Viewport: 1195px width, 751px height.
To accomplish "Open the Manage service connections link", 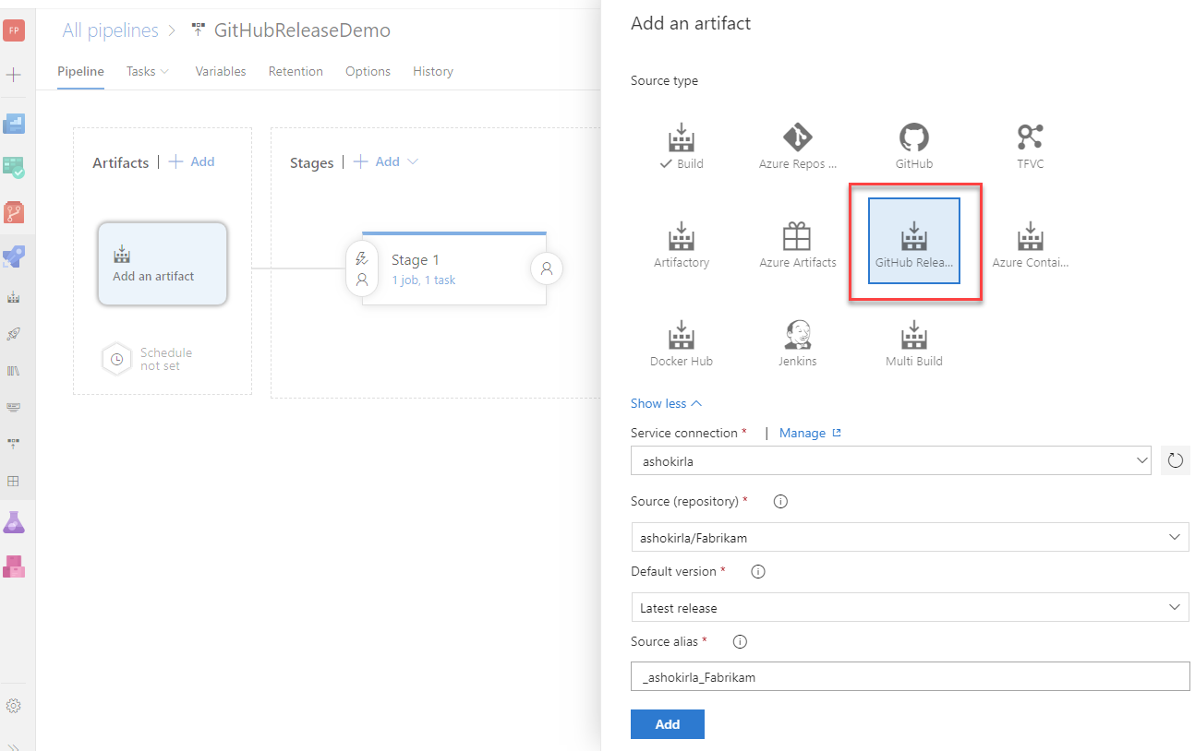I will (803, 432).
